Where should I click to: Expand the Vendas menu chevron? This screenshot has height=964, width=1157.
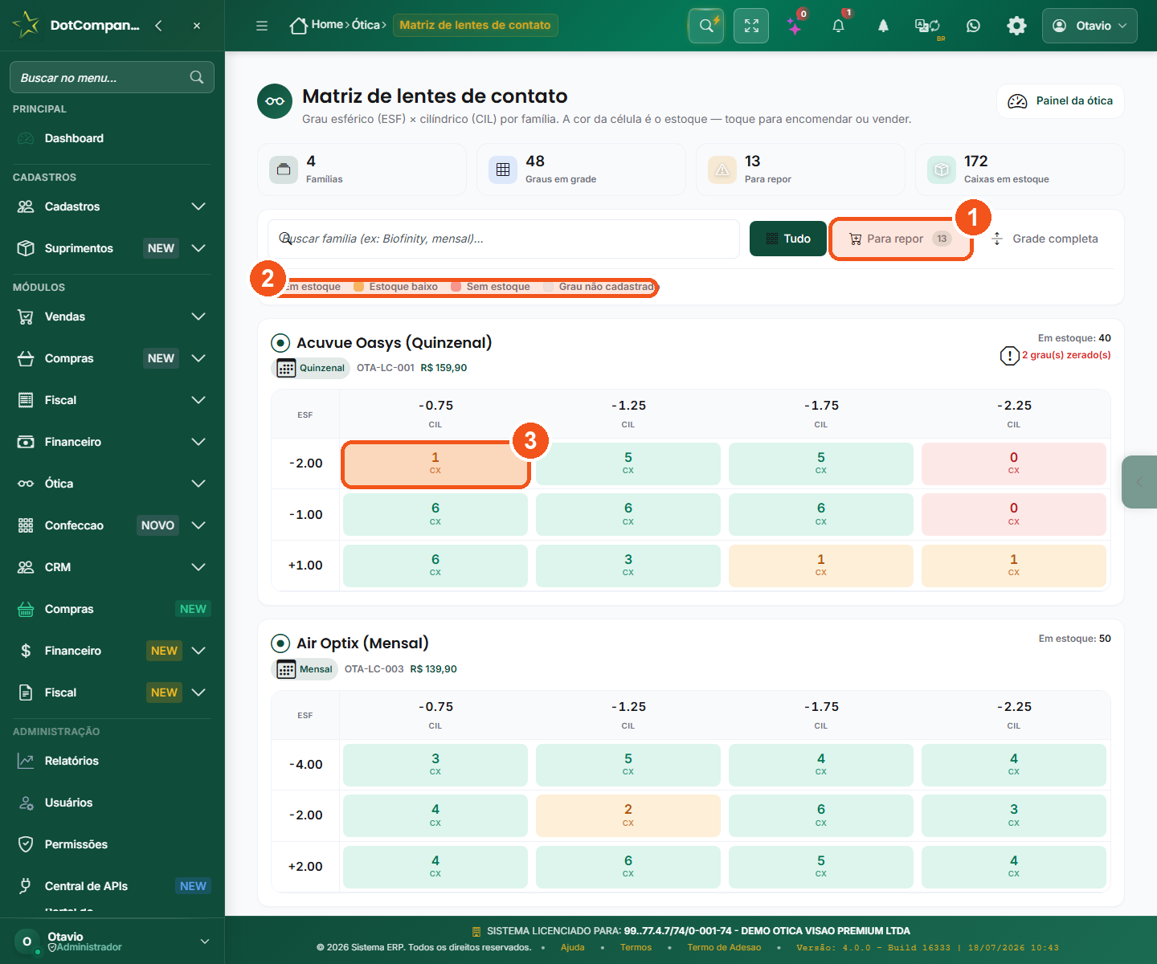[198, 317]
